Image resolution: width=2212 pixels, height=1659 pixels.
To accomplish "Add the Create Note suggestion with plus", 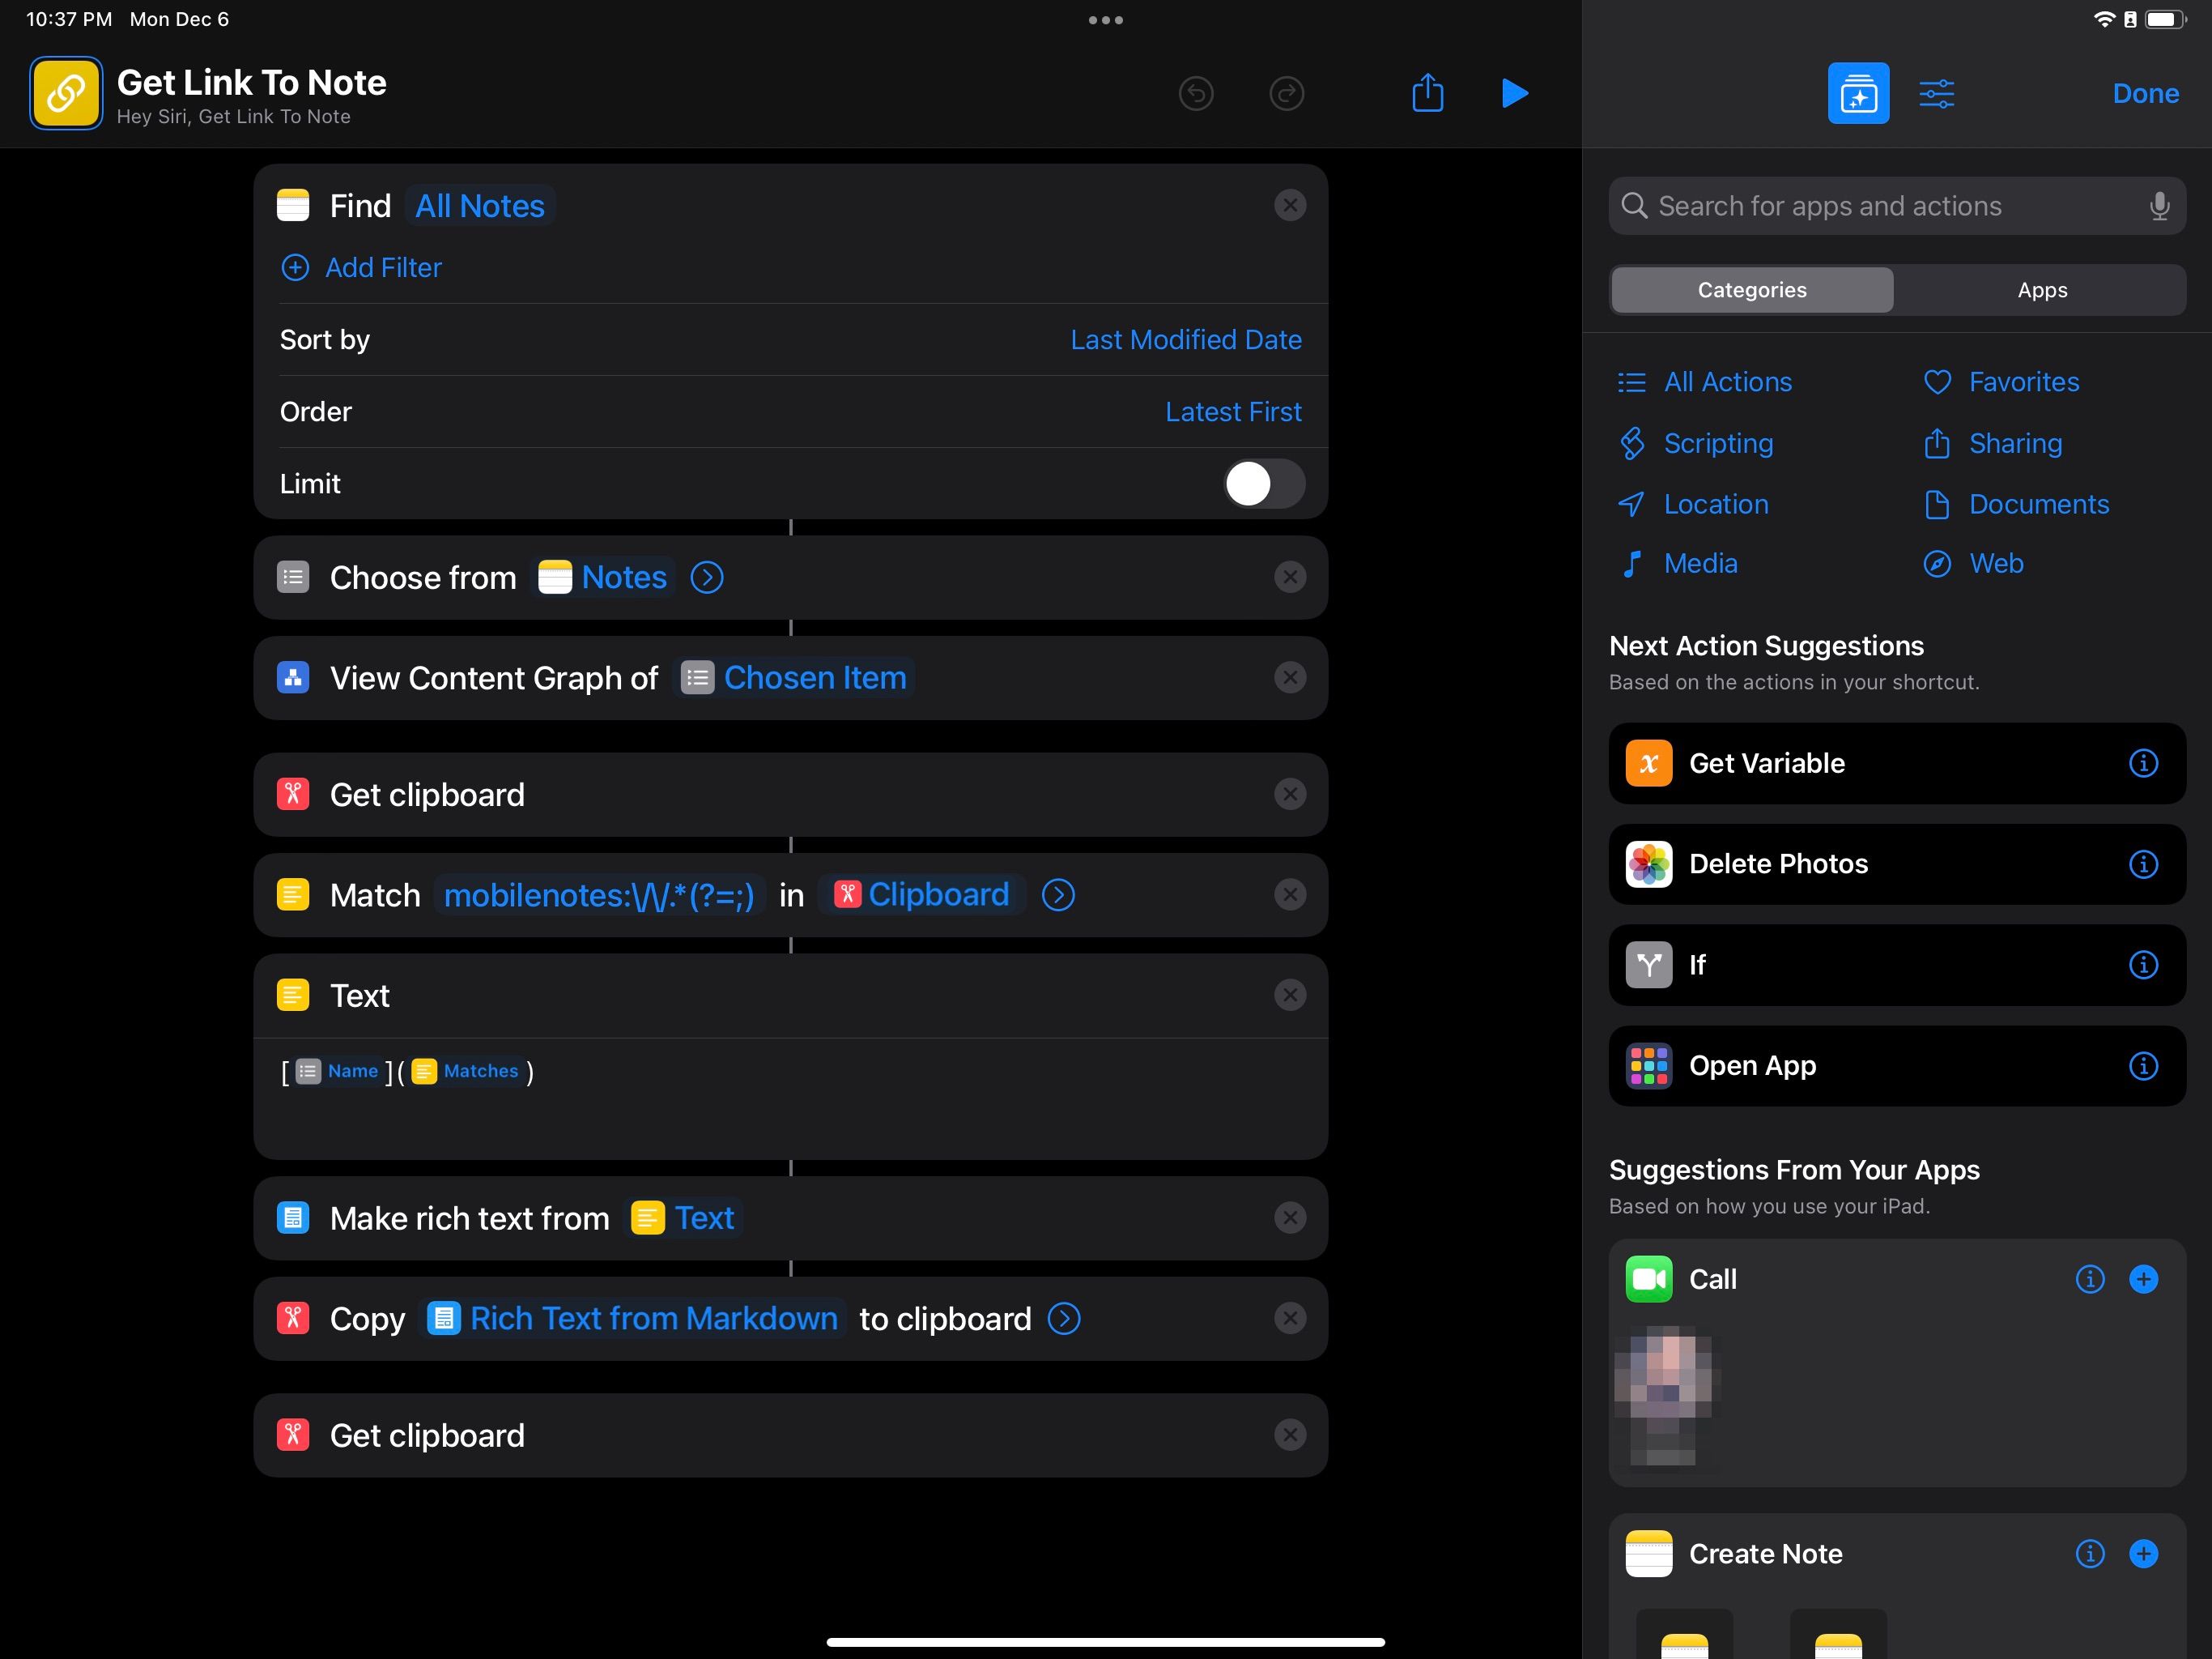I will pos(2143,1554).
